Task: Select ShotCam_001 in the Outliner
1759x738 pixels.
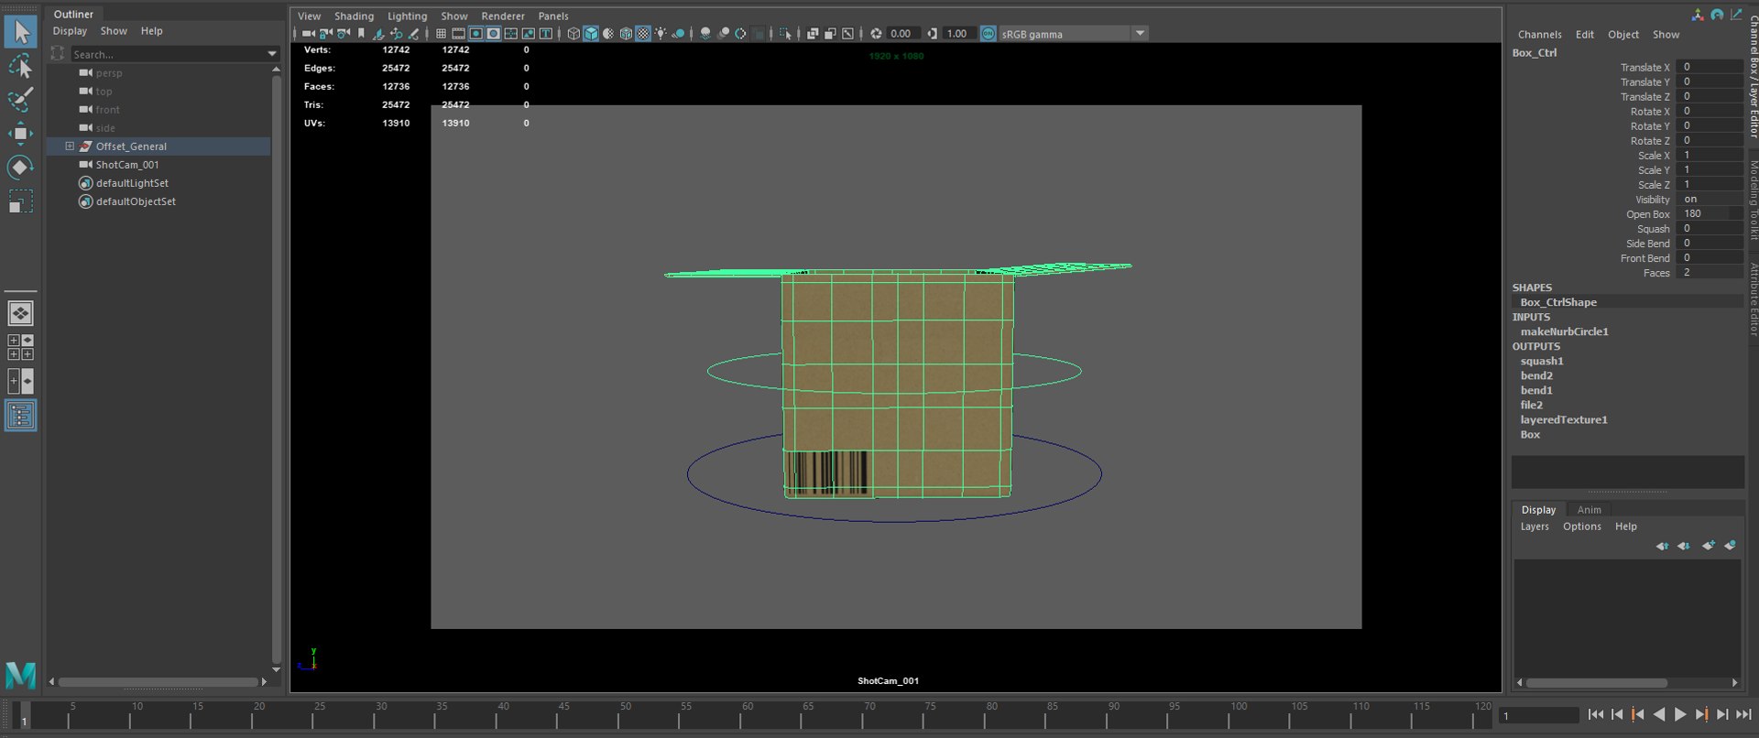Action: 127,165
